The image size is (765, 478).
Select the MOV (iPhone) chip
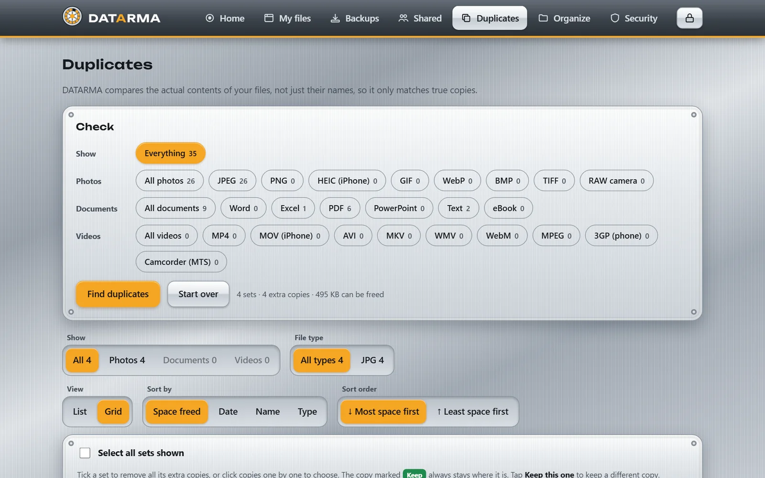(290, 236)
